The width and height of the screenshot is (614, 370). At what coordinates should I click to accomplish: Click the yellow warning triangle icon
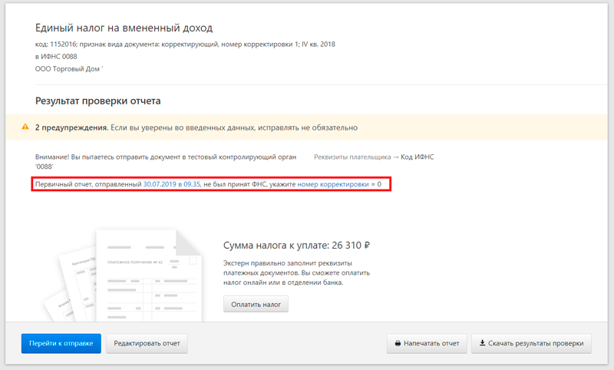(x=26, y=127)
